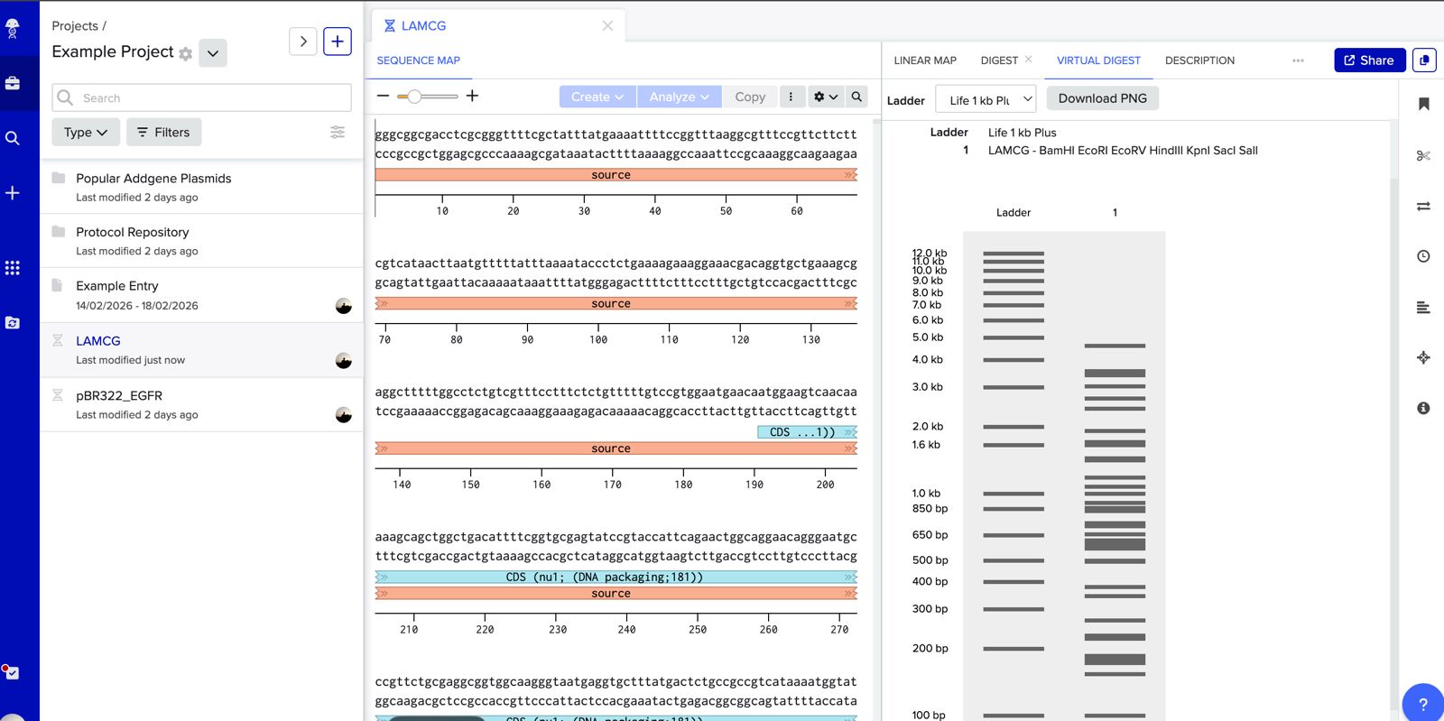Click the copy icon next to Share

pyautogui.click(x=1424, y=60)
